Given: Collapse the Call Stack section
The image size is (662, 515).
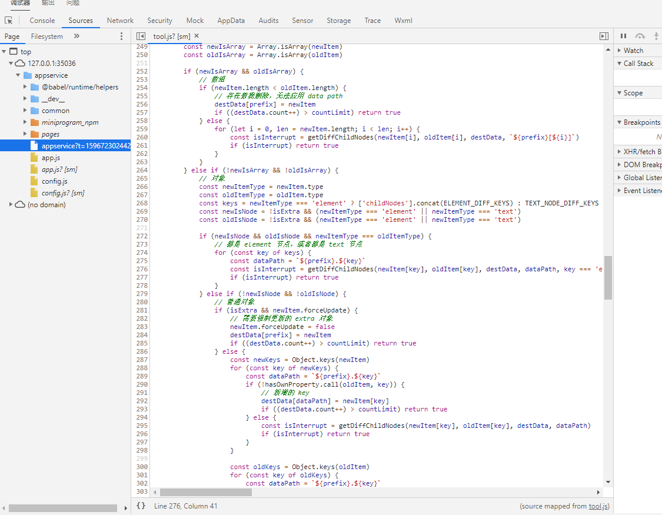Looking at the screenshot, I should [637, 63].
